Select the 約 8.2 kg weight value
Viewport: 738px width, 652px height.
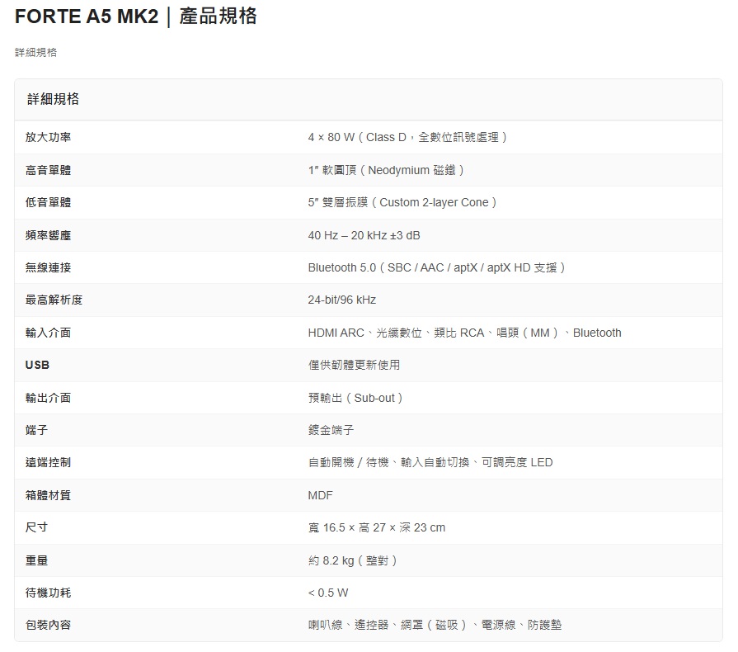point(354,560)
